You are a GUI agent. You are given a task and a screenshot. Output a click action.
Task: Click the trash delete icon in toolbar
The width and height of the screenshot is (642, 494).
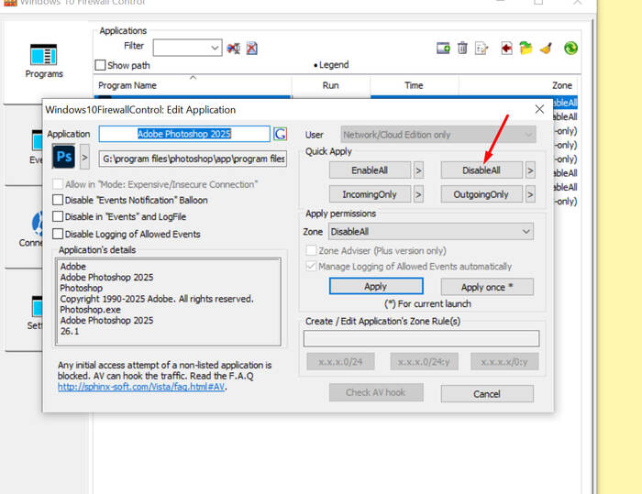[462, 48]
